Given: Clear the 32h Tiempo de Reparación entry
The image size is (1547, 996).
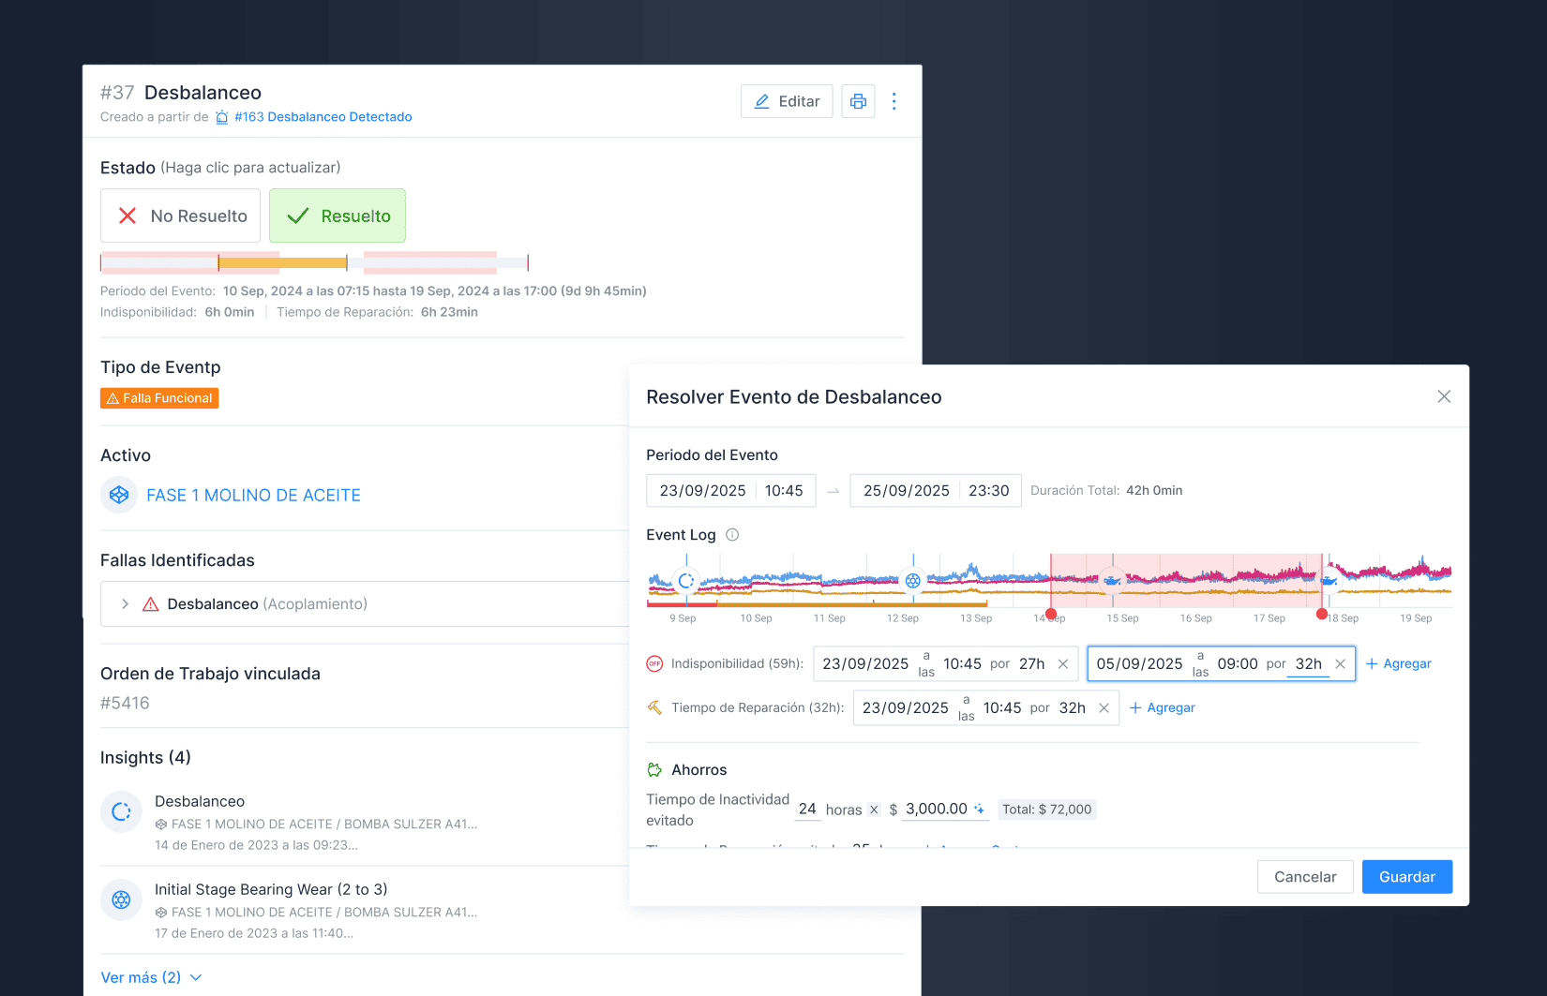Looking at the screenshot, I should tap(1104, 708).
